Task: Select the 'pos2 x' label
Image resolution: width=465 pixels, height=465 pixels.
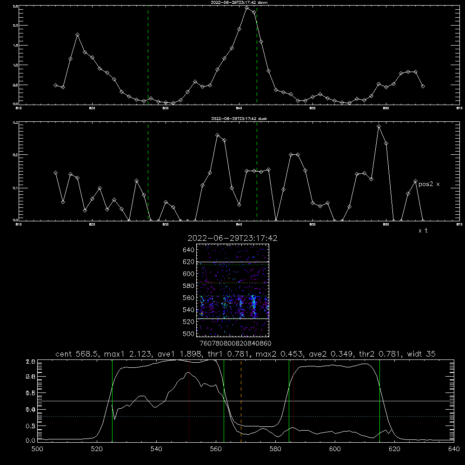Action: pos(429,184)
